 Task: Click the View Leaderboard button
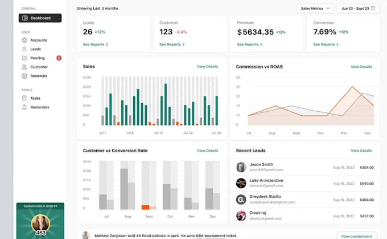tap(357, 236)
